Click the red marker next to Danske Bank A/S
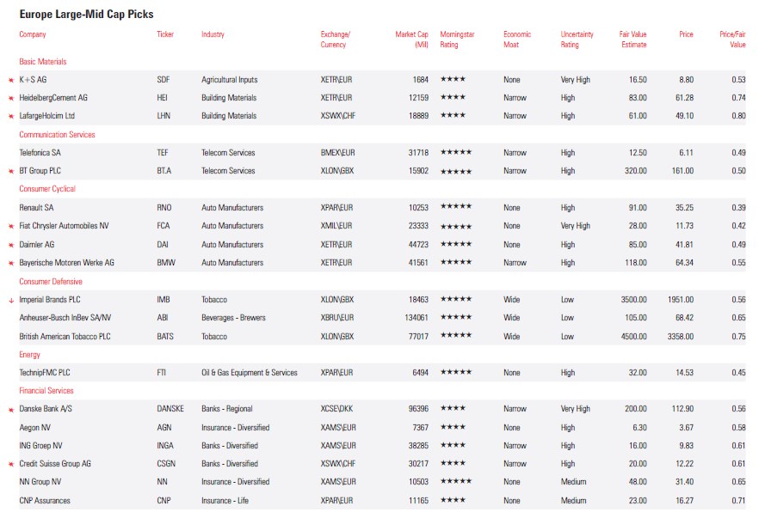This screenshot has height=512, width=759. click(10, 409)
